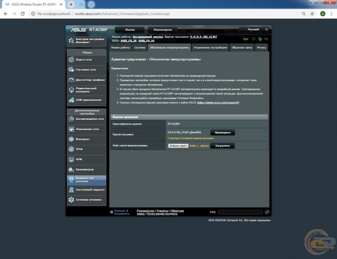Bookmark this page with the star icon
Image resolution: width=337 pixels, height=259 pixels.
pos(305,13)
